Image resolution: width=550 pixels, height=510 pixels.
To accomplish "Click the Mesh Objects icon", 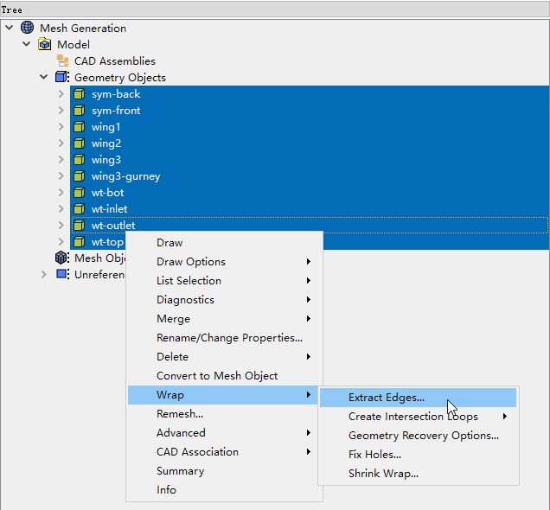I will point(61,258).
